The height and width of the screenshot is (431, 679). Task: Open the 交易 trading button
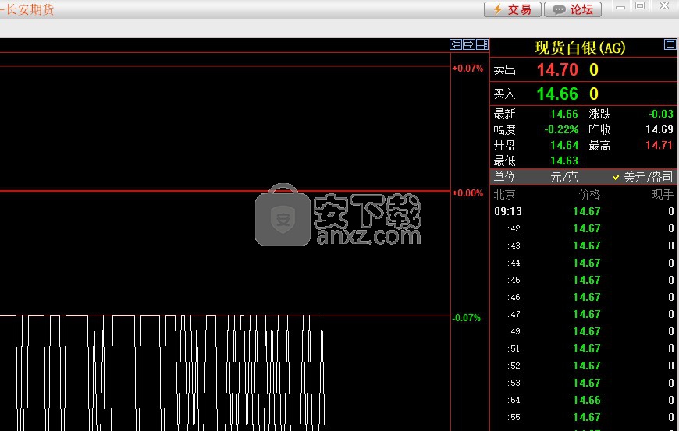tap(512, 9)
